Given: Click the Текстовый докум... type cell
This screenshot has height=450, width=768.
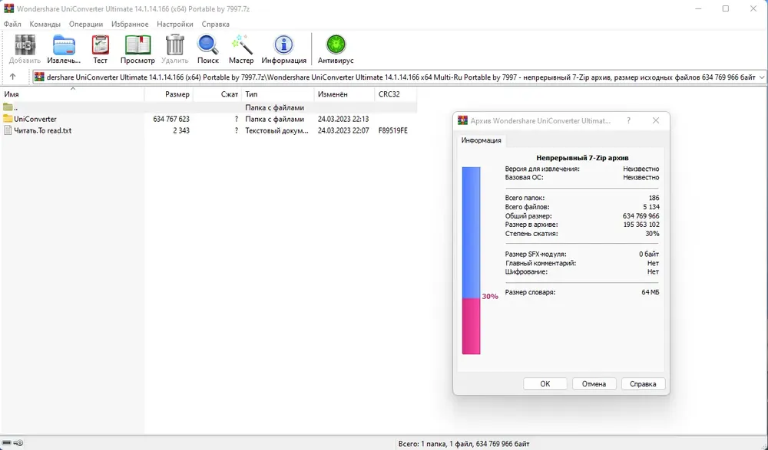Looking at the screenshot, I should 276,130.
